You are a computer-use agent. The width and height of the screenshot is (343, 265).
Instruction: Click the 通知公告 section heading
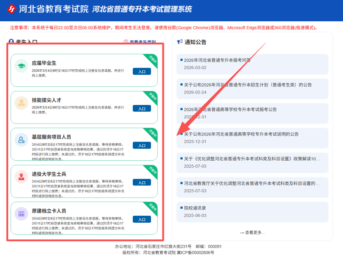coord(195,42)
